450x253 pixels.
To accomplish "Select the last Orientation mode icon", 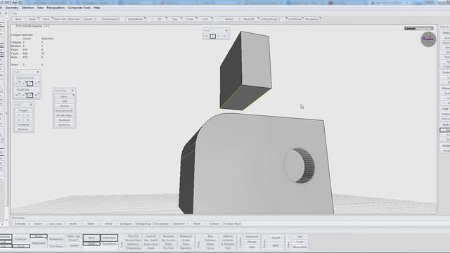I will pyautogui.click(x=37, y=83).
